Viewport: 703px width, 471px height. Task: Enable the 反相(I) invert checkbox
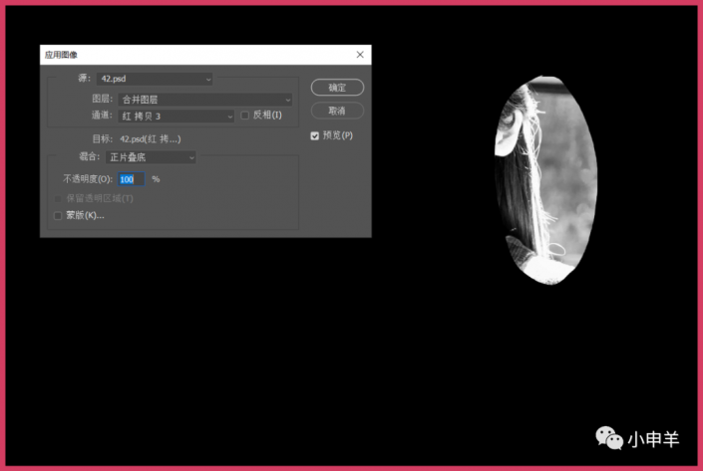tap(245, 116)
